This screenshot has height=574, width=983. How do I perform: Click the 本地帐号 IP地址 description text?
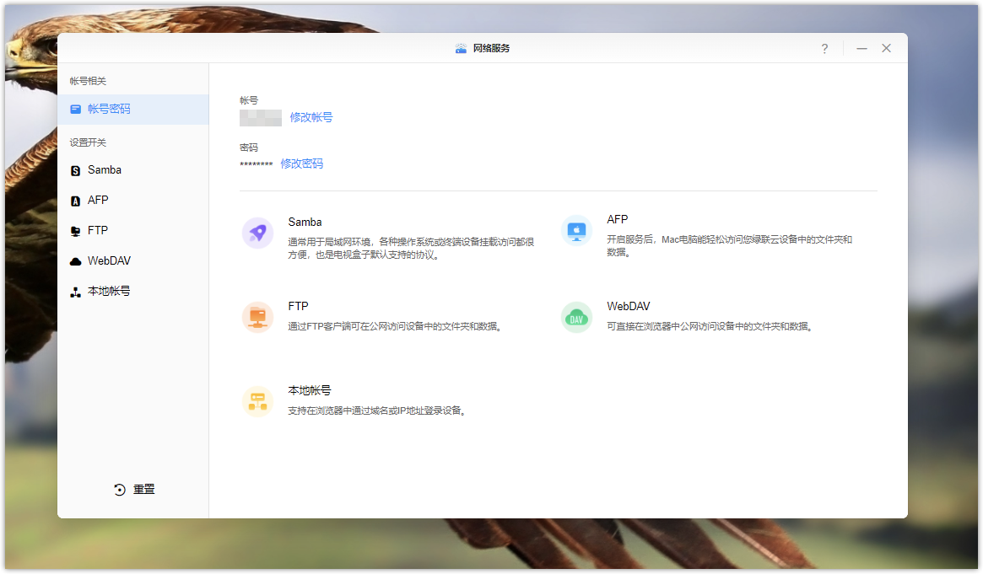[377, 410]
